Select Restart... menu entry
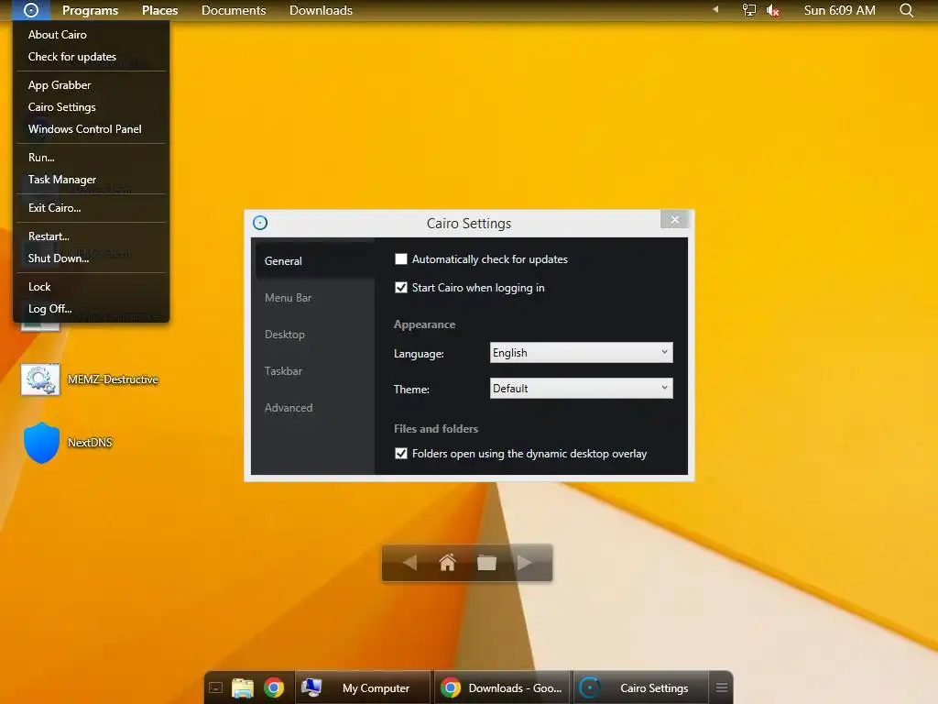Image resolution: width=938 pixels, height=704 pixels. [91, 236]
